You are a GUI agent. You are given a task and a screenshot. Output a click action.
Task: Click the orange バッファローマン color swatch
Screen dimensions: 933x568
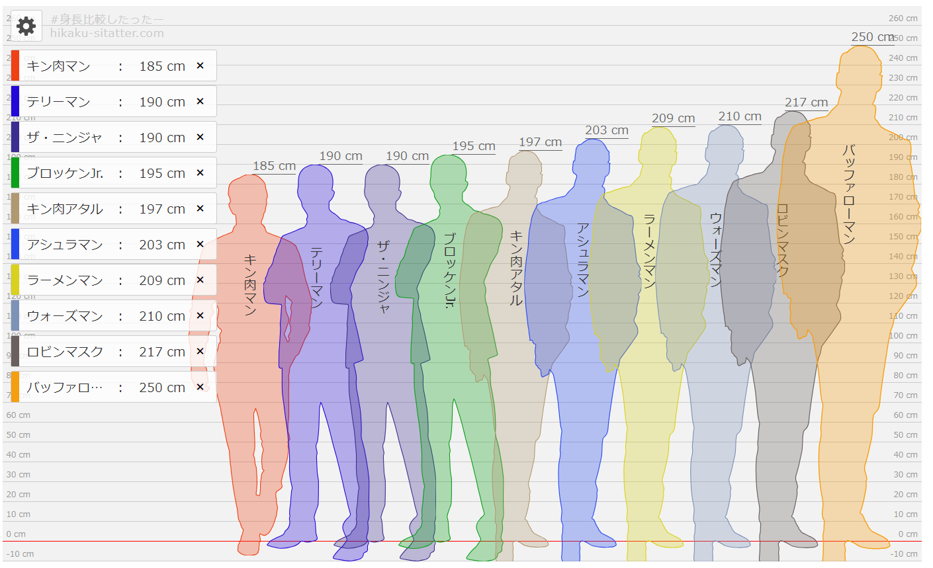point(15,387)
